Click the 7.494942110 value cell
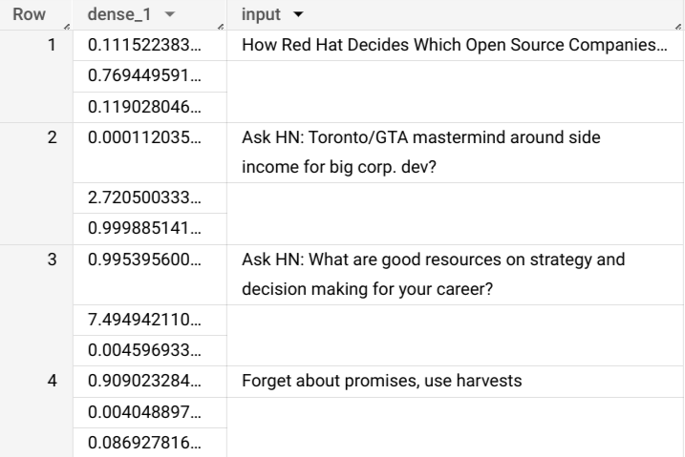Image resolution: width=685 pixels, height=457 pixels. [143, 321]
